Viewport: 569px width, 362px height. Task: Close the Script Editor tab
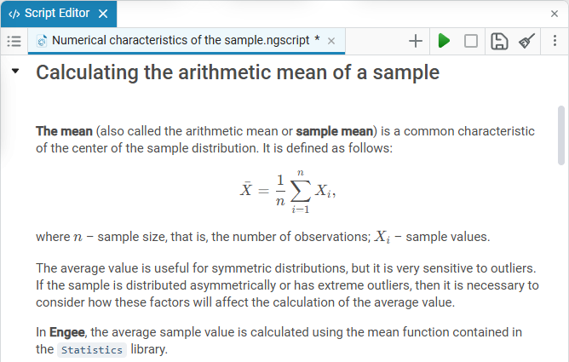tap(103, 14)
